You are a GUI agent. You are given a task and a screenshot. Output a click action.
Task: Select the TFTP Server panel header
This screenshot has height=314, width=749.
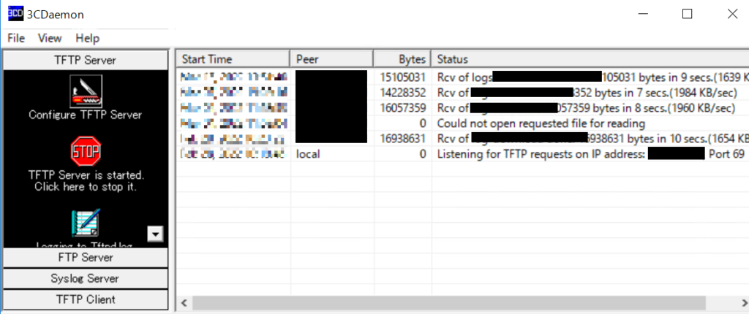click(86, 60)
